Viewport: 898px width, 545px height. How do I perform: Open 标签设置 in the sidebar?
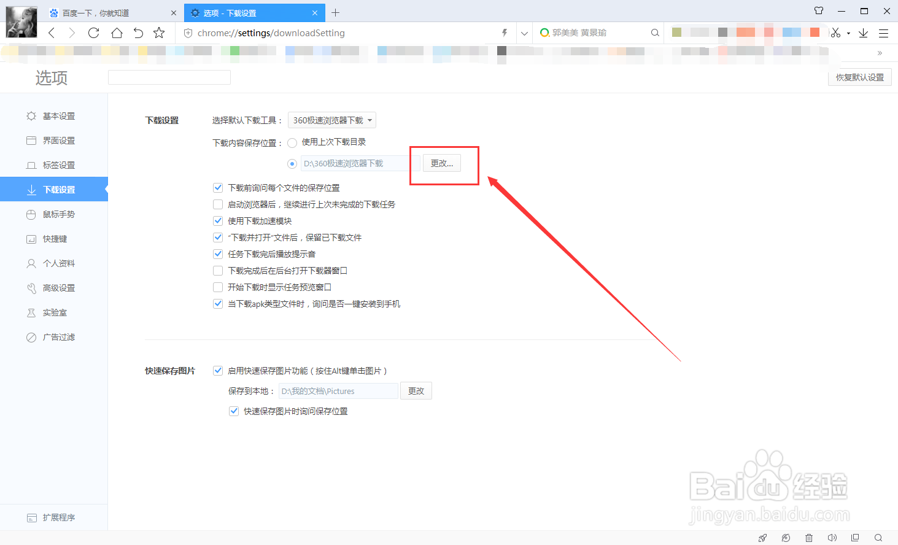click(54, 165)
